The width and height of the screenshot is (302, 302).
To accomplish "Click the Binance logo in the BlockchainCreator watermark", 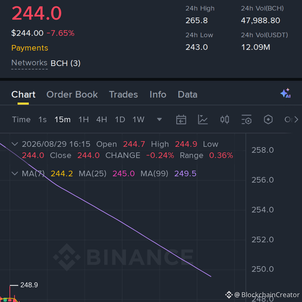I will click(x=229, y=295).
